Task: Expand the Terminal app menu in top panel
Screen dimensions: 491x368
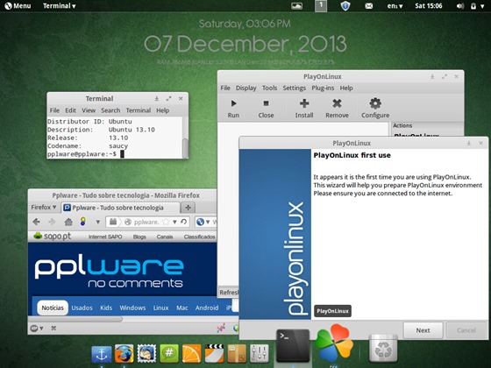Action: coord(60,6)
